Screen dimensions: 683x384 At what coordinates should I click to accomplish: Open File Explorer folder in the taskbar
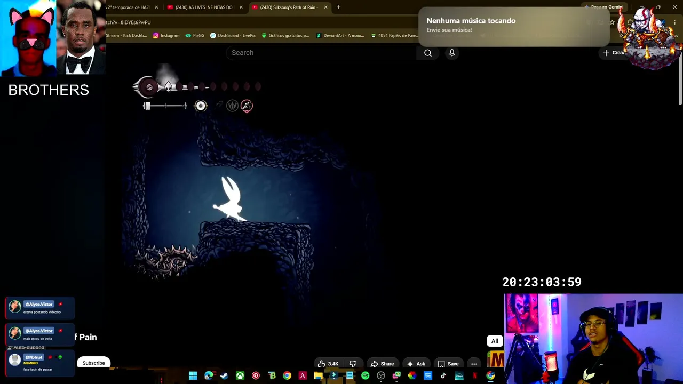[318, 376]
